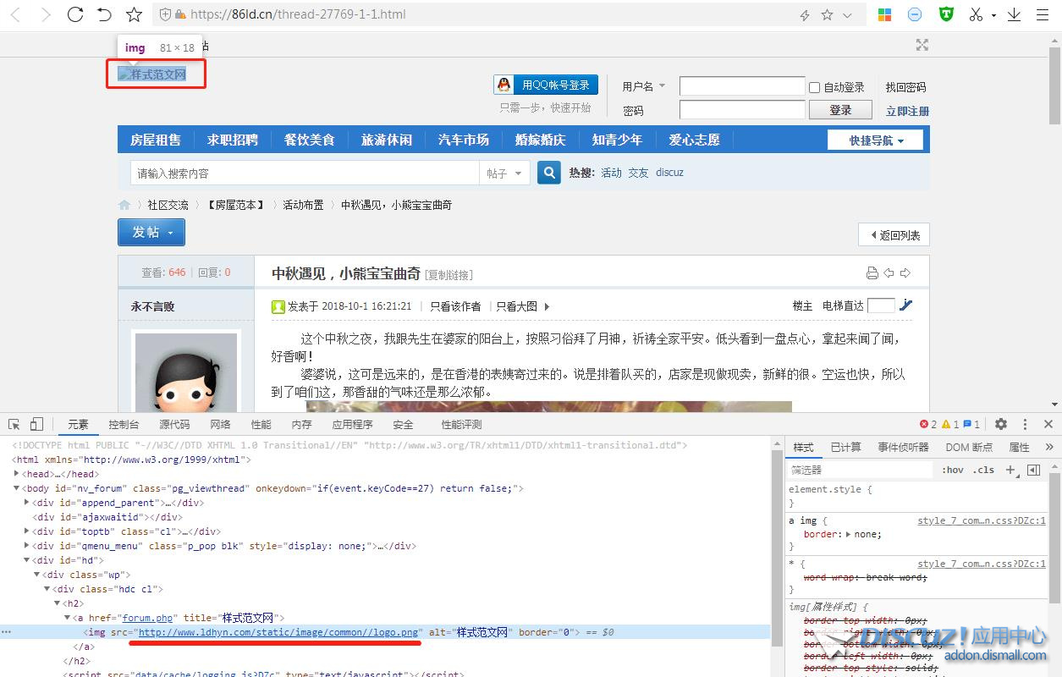
Task: Expand the head node in the DOM tree
Action: [17, 474]
